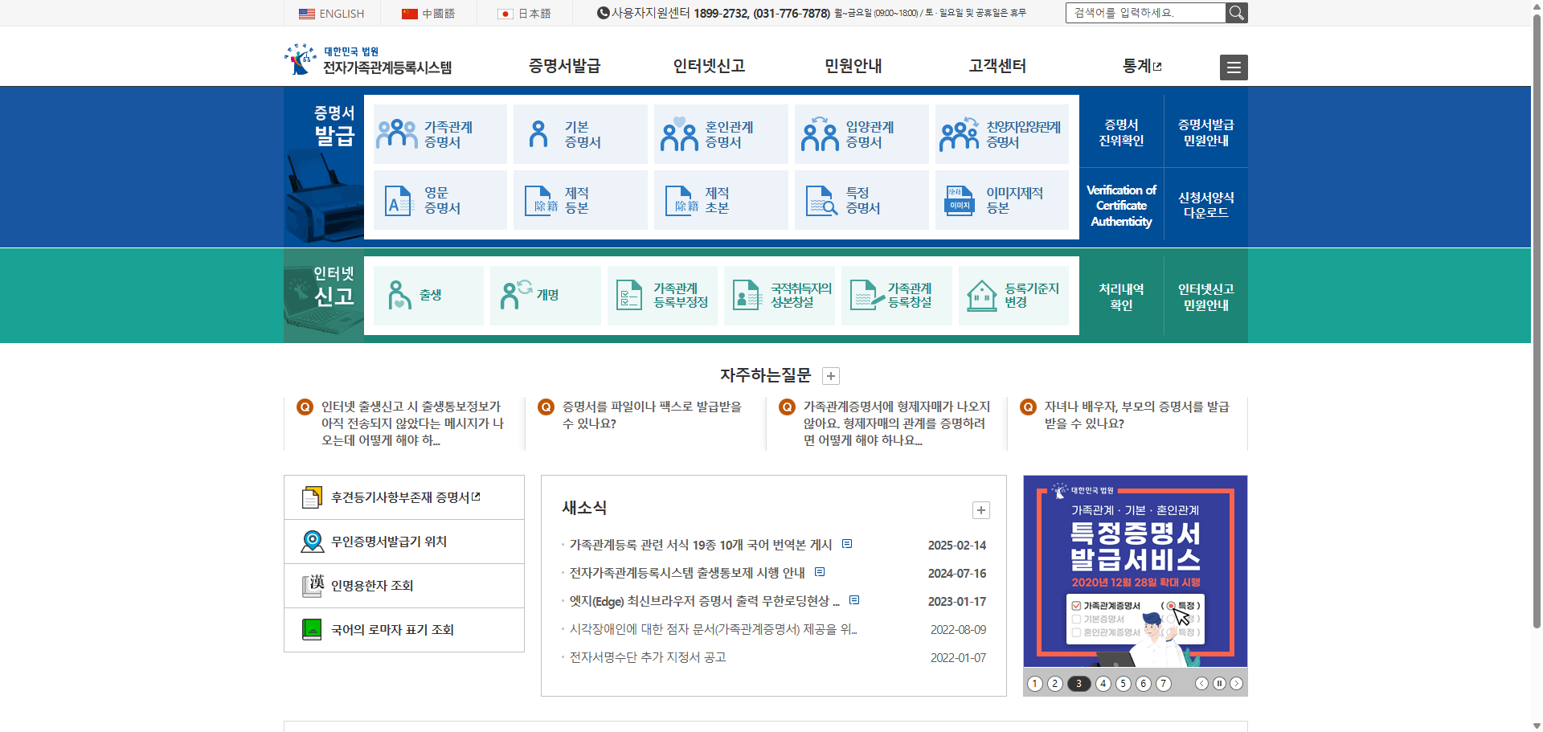The width and height of the screenshot is (1543, 732).
Task: Select the 개명 name change icon
Action: [512, 295]
